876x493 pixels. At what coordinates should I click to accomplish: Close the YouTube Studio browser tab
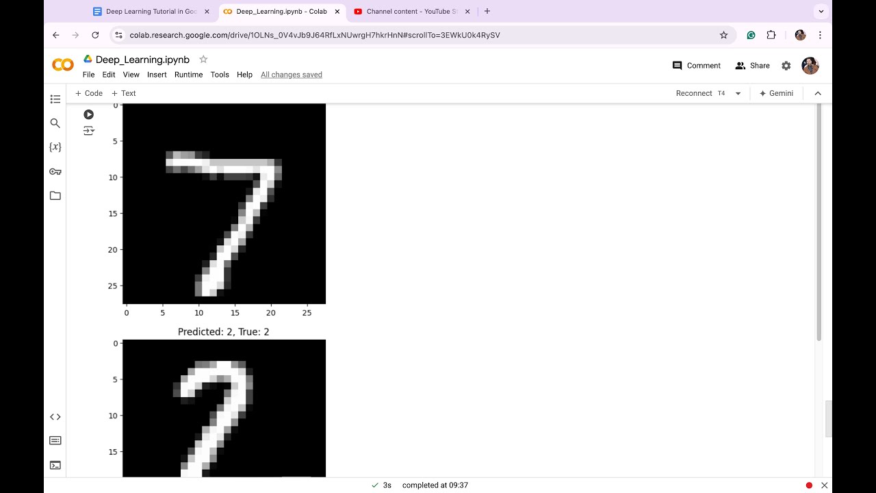(x=469, y=12)
